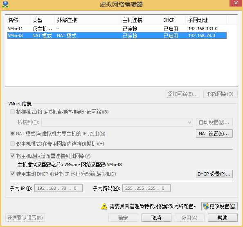Screen dimensions: 243x227
Task: Click the 取消 button
Action: coord(156,218)
